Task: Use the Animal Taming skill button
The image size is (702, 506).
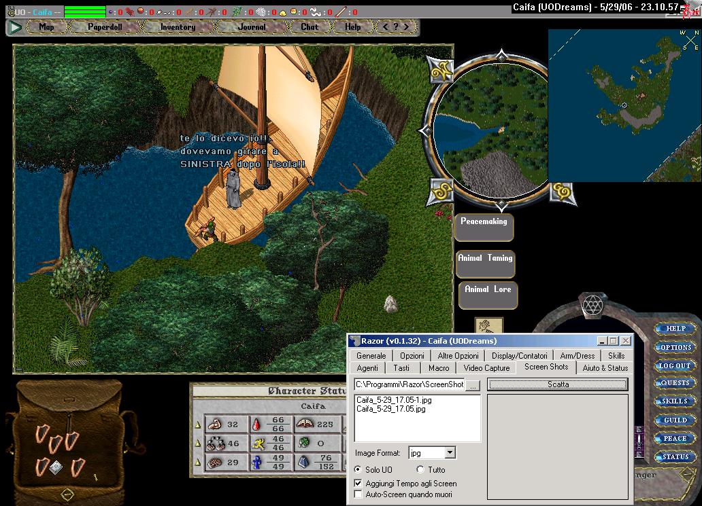Action: click(485, 264)
